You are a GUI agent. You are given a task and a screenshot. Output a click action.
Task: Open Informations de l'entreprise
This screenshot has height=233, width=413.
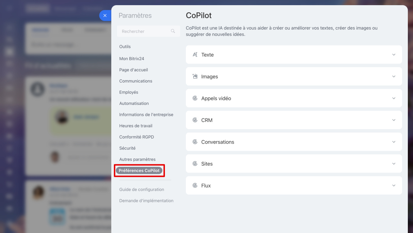tap(146, 115)
